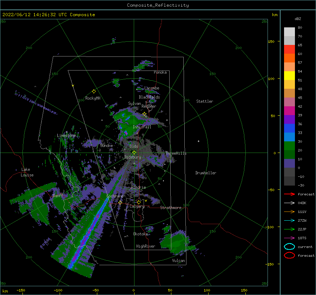Screen dimensions: 316x295
Task: Select the Didsbury label
Action: [133, 157]
